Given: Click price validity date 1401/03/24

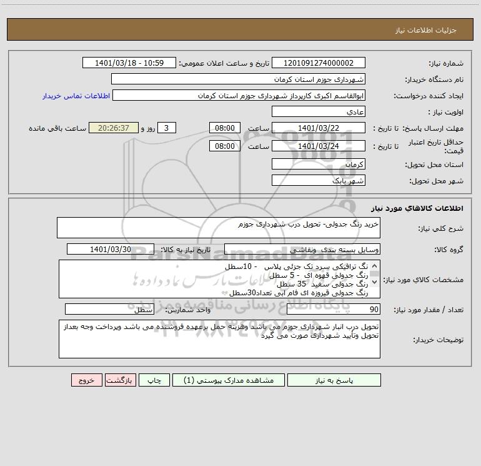Looking at the screenshot, I should (x=319, y=146).
